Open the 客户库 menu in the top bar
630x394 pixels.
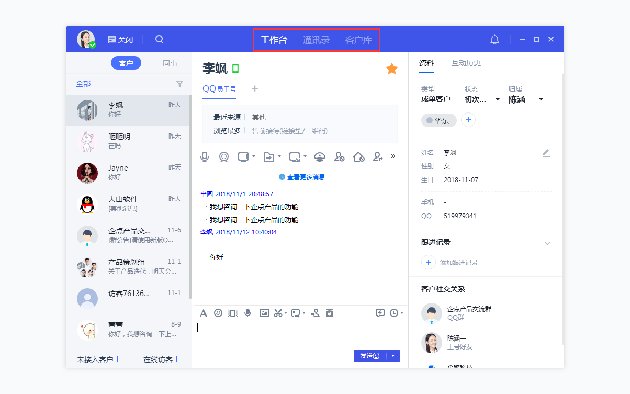click(359, 39)
